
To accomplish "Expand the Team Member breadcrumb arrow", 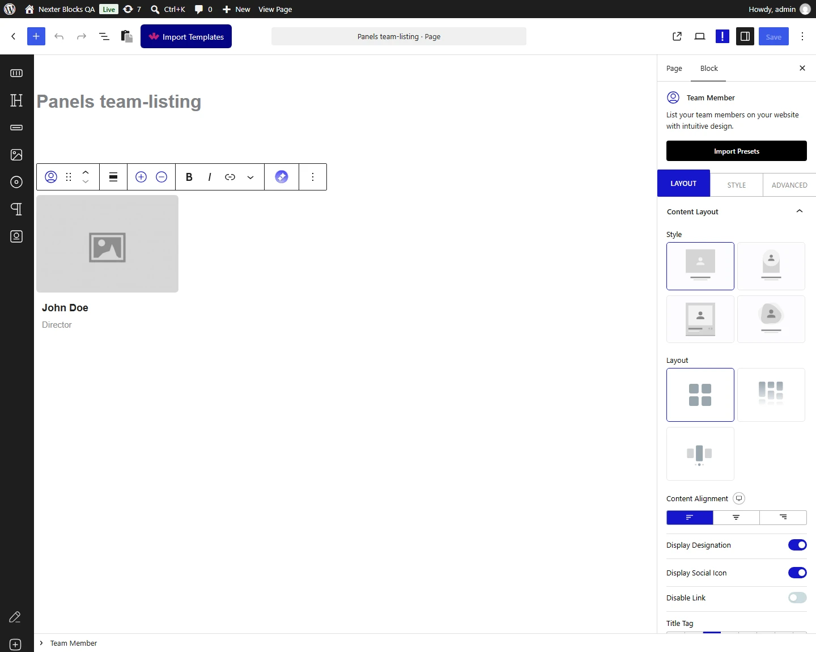I will click(x=41, y=643).
